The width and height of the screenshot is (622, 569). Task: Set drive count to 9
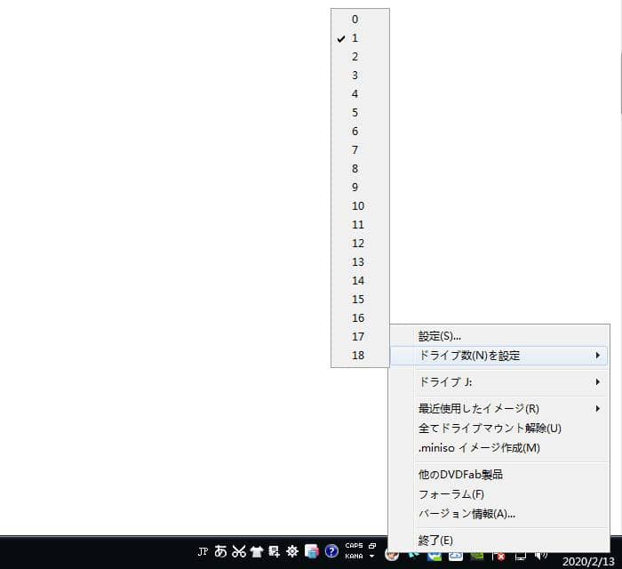[360, 188]
